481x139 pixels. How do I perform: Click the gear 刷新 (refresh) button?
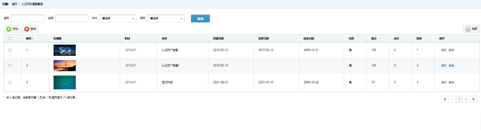[471, 29]
